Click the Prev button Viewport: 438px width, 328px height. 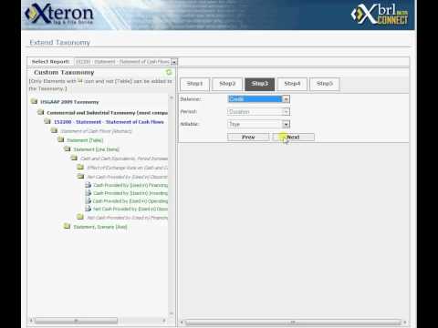click(248, 138)
